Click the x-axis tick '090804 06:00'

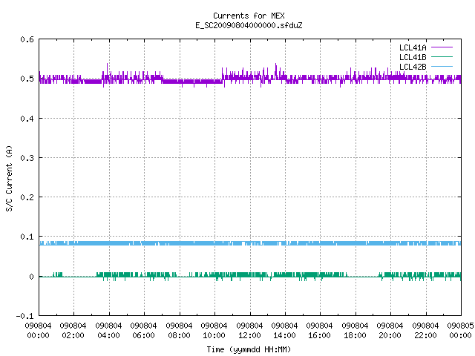pos(143,331)
